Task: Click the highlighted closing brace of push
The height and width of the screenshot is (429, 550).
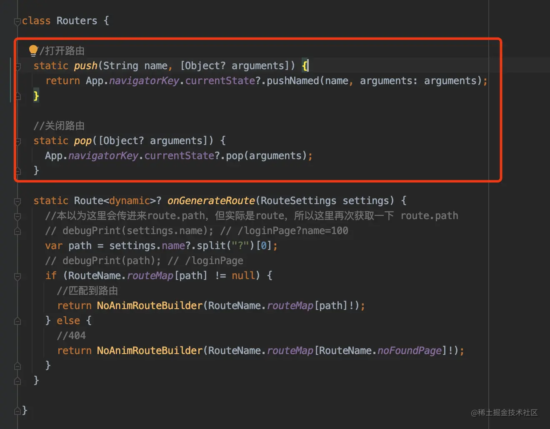Action: 36,96
